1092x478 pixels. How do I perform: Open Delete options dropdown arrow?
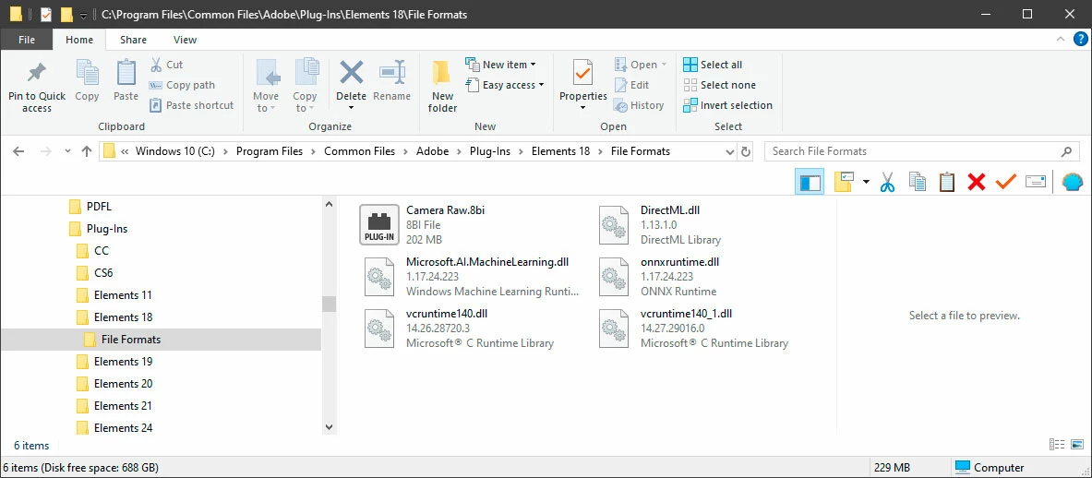coord(351,108)
